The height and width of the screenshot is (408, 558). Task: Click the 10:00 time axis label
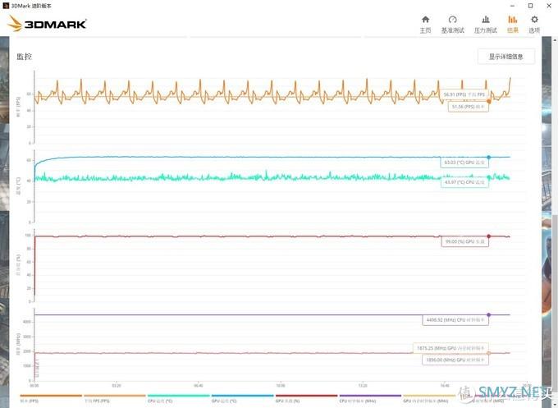(x=281, y=386)
